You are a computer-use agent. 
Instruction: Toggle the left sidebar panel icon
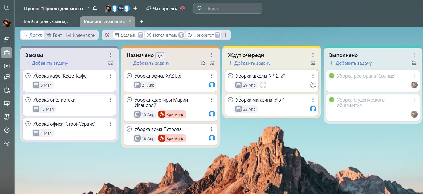(7, 7)
